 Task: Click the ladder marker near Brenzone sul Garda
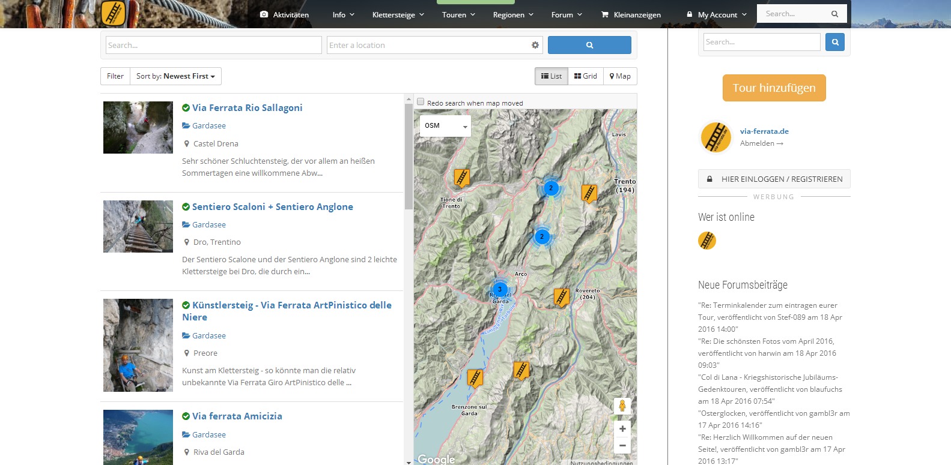[475, 378]
